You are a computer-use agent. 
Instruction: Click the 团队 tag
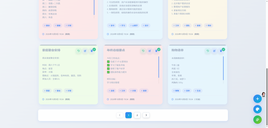[x=187, y=26]
